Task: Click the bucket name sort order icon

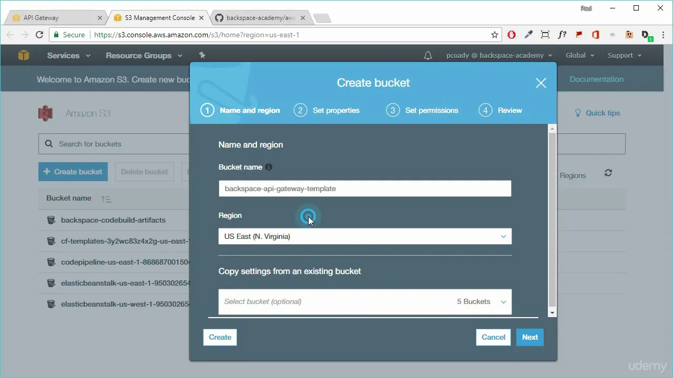Action: 106,199
